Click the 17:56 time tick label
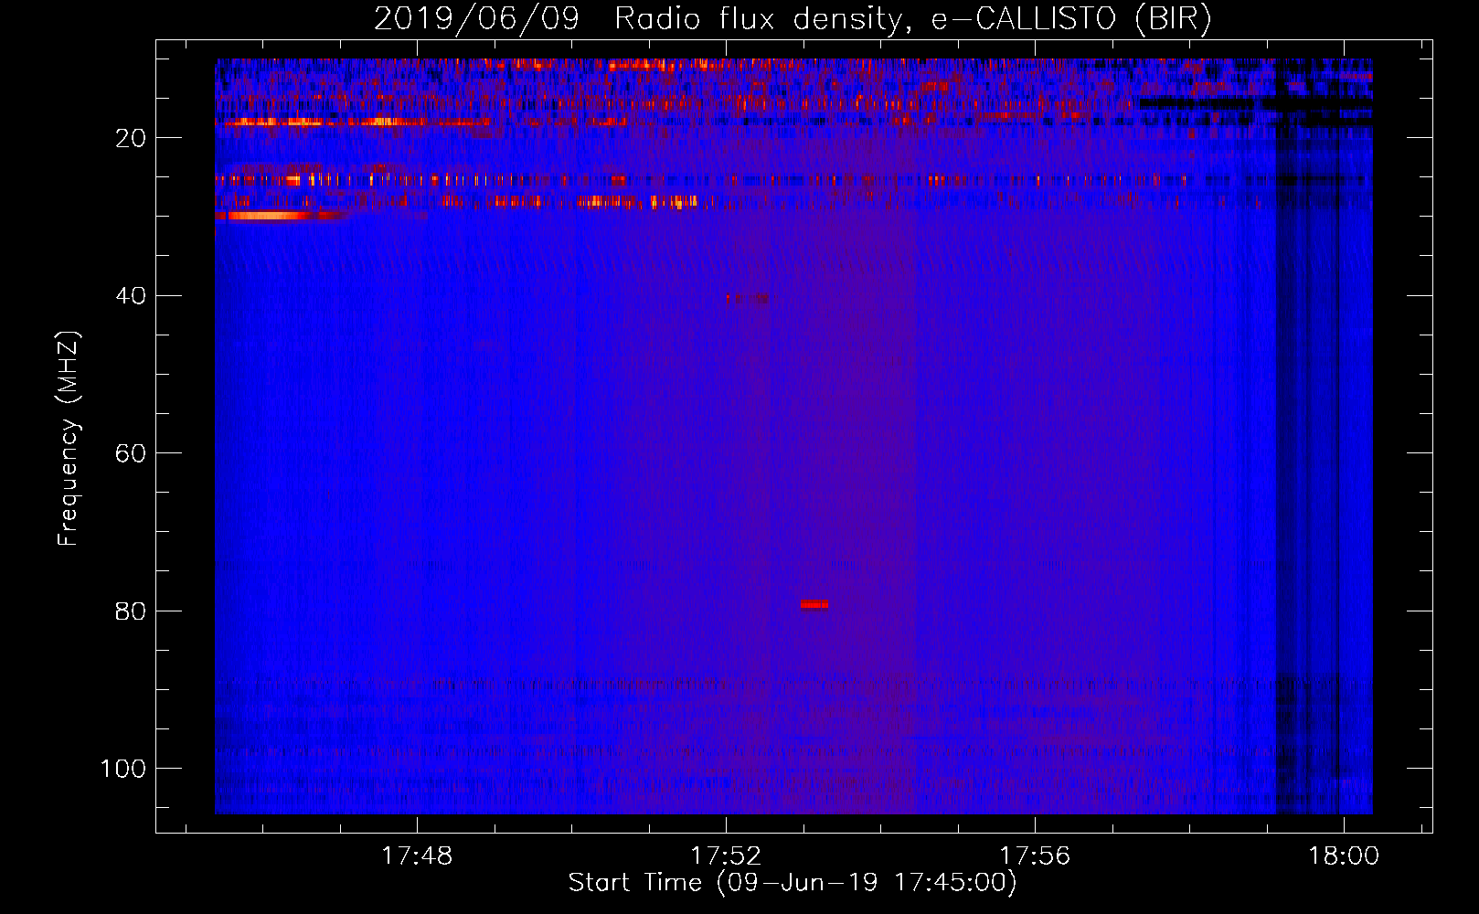Image resolution: width=1479 pixels, height=914 pixels. coord(1035,856)
